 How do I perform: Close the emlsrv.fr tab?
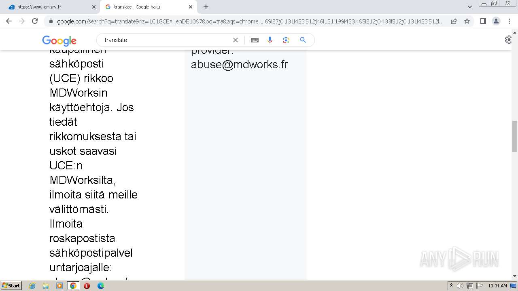(x=94, y=7)
